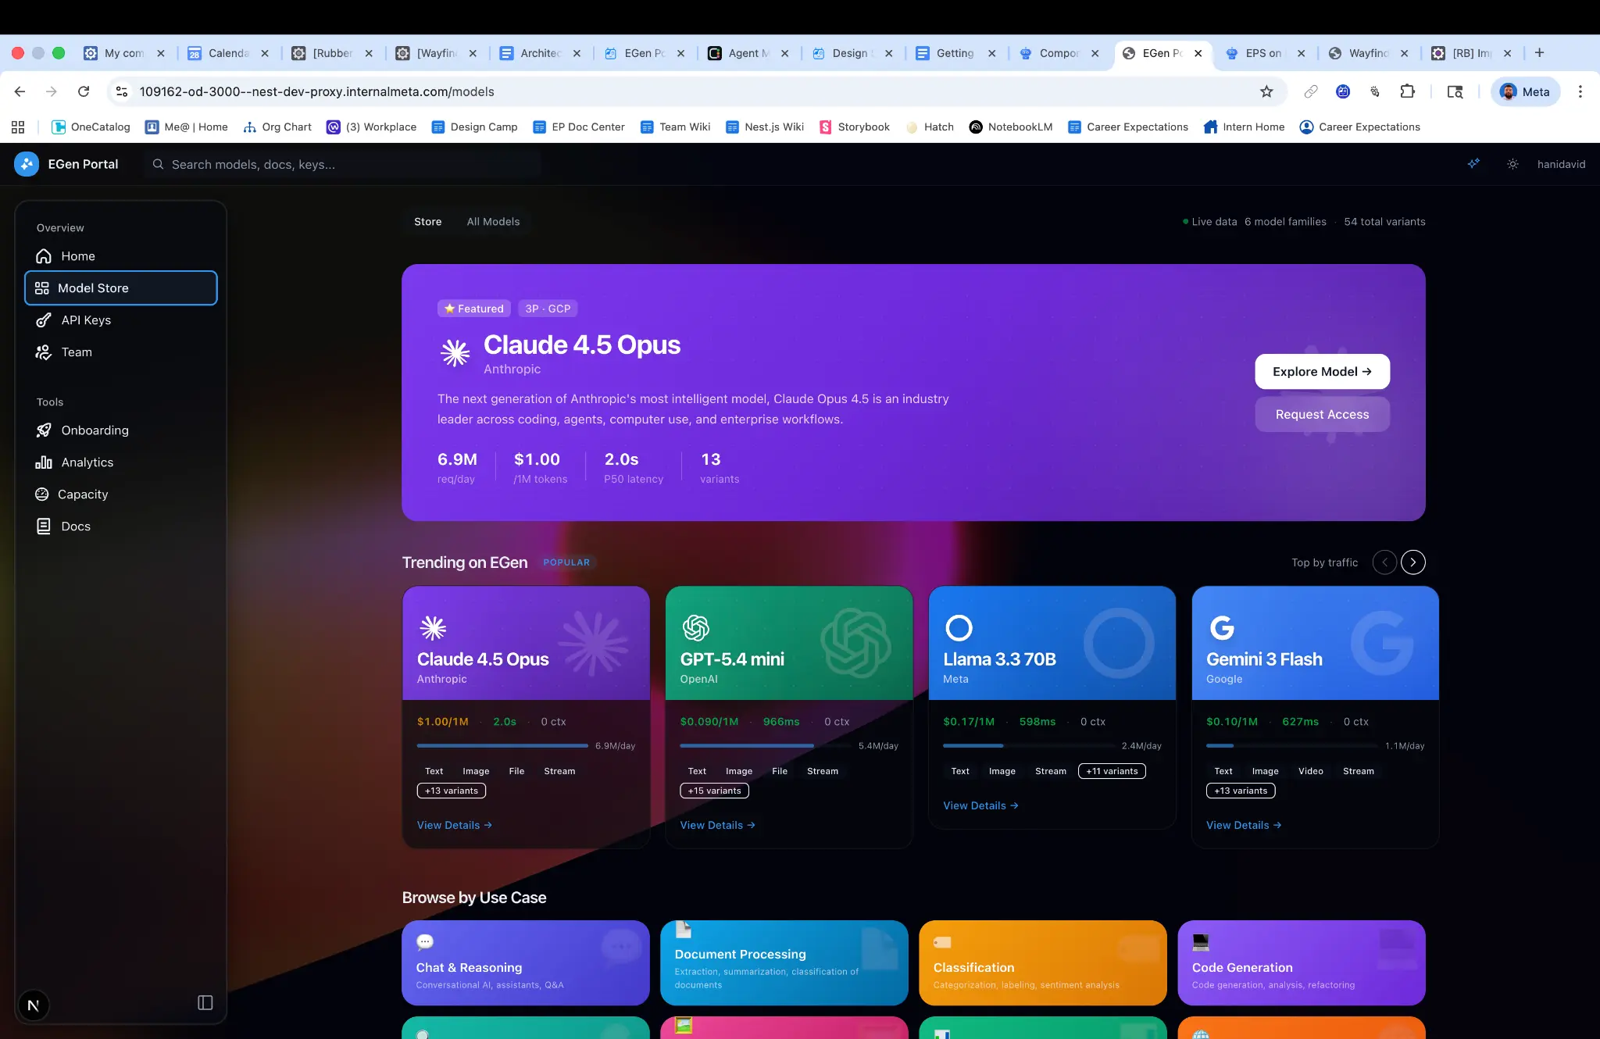Viewport: 1600px width, 1039px height.
Task: Open NotebookLM bookmark
Action: 1011,127
